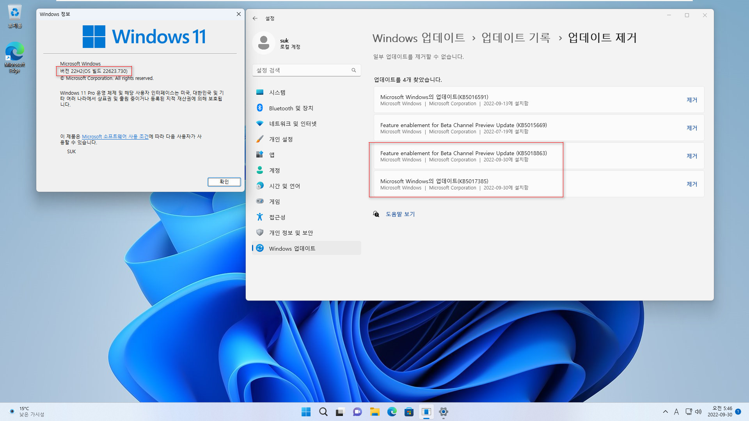Go to Windows 업데이트 breadcrumb
The width and height of the screenshot is (749, 421).
tap(419, 38)
